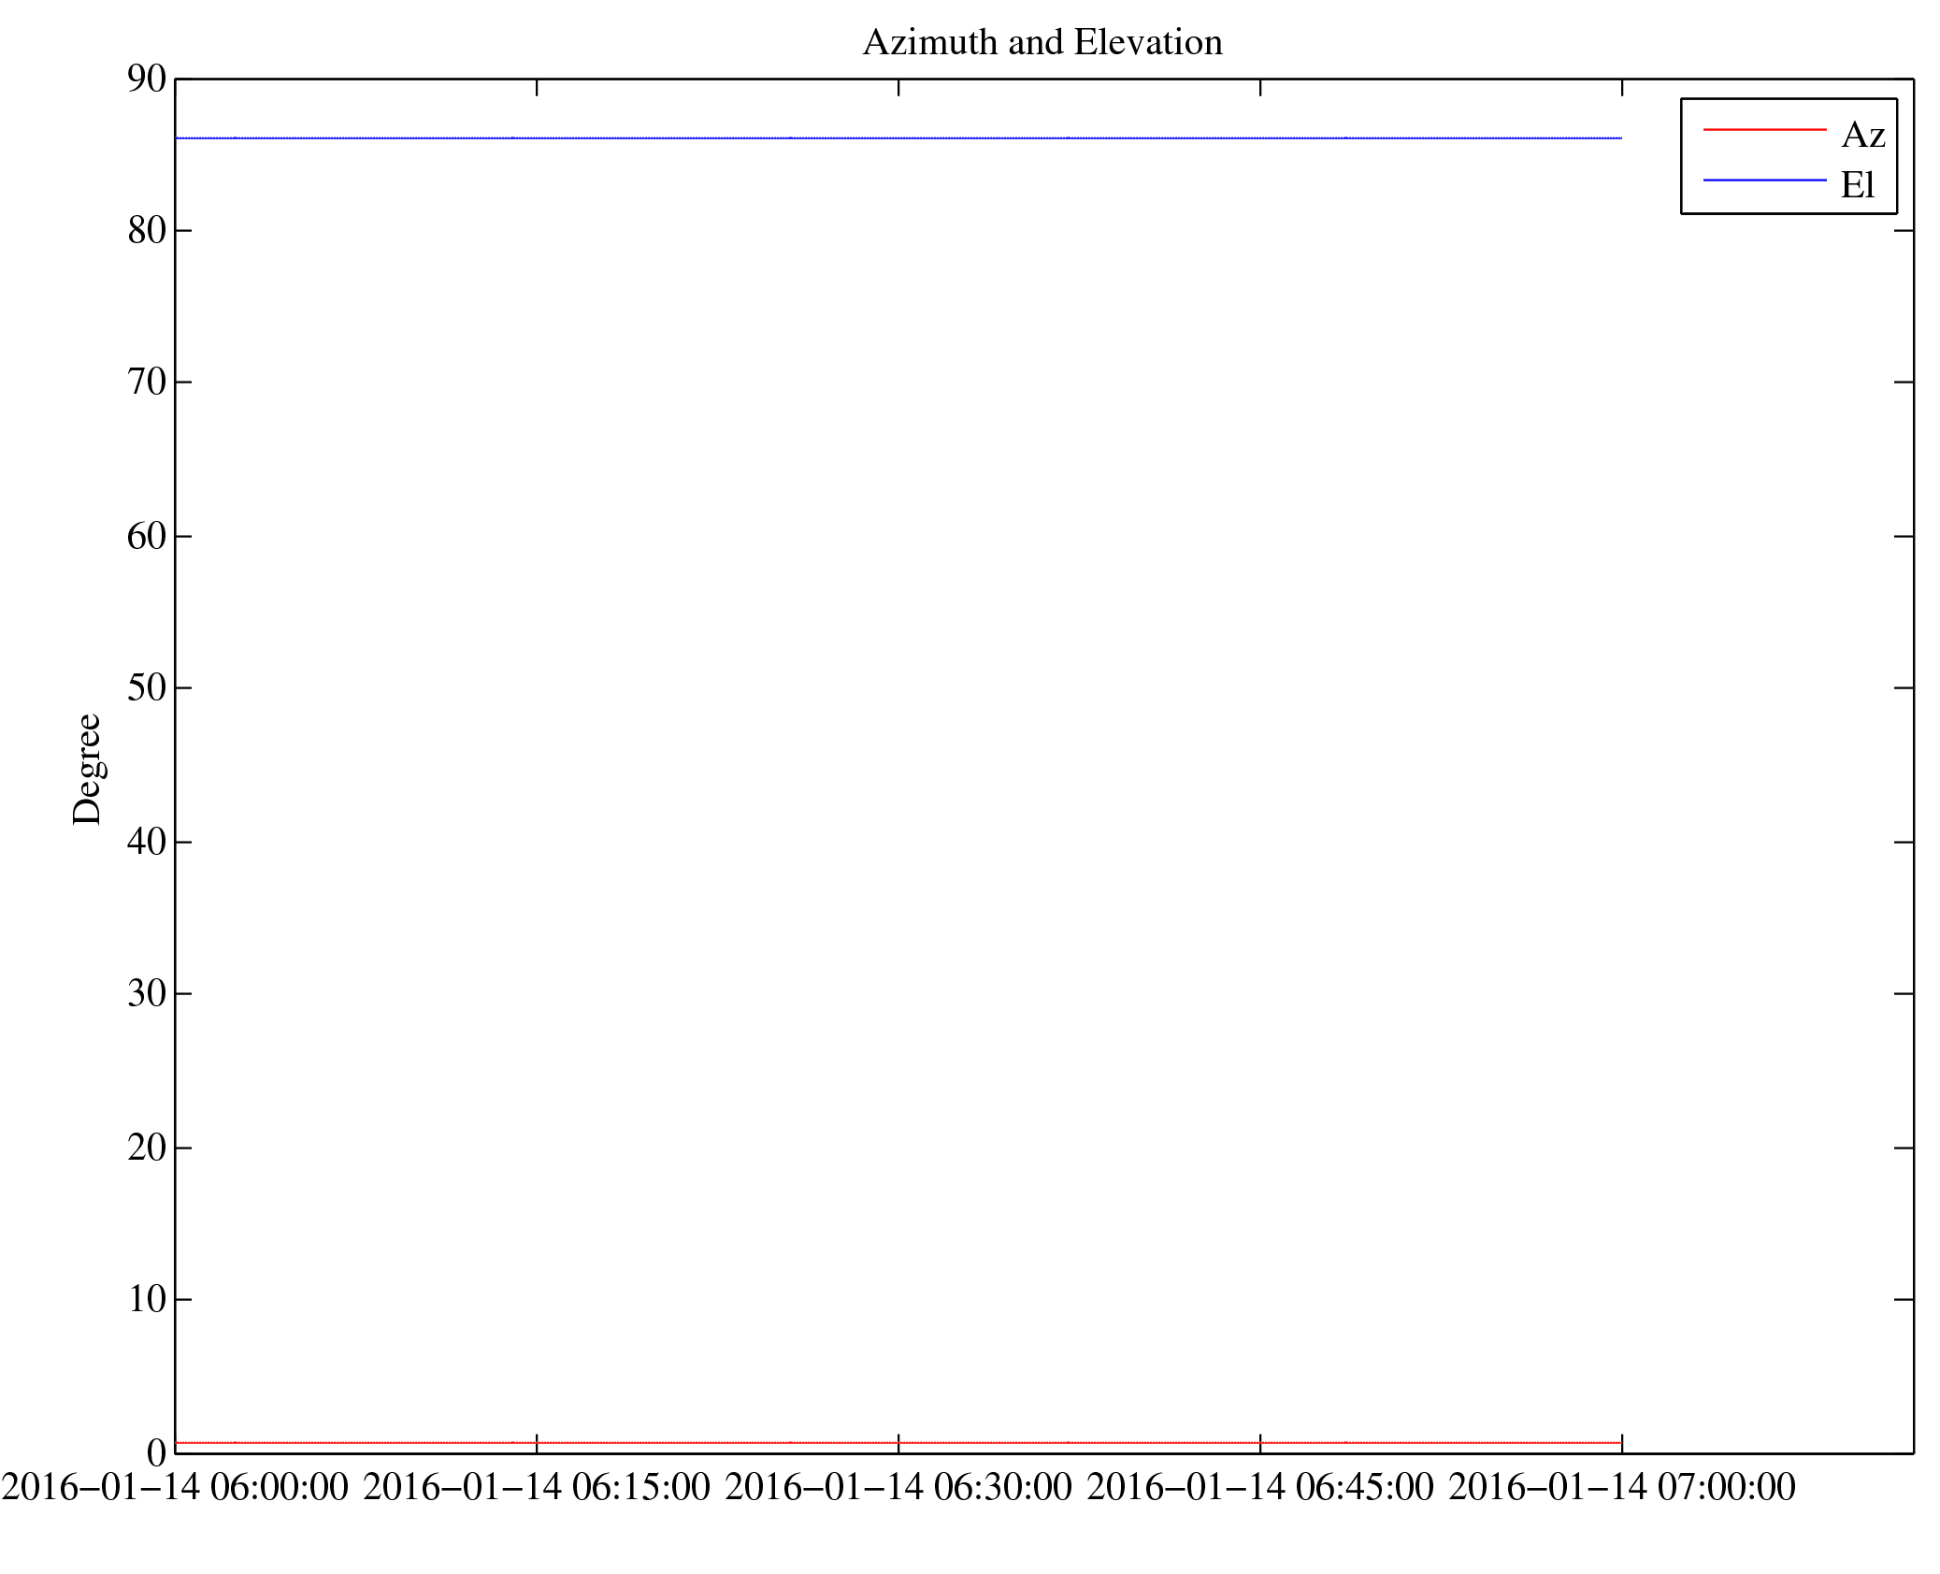Click the 2016-01-14 07:00:00 time label
This screenshot has width=1940, height=1574.
pos(1622,1487)
